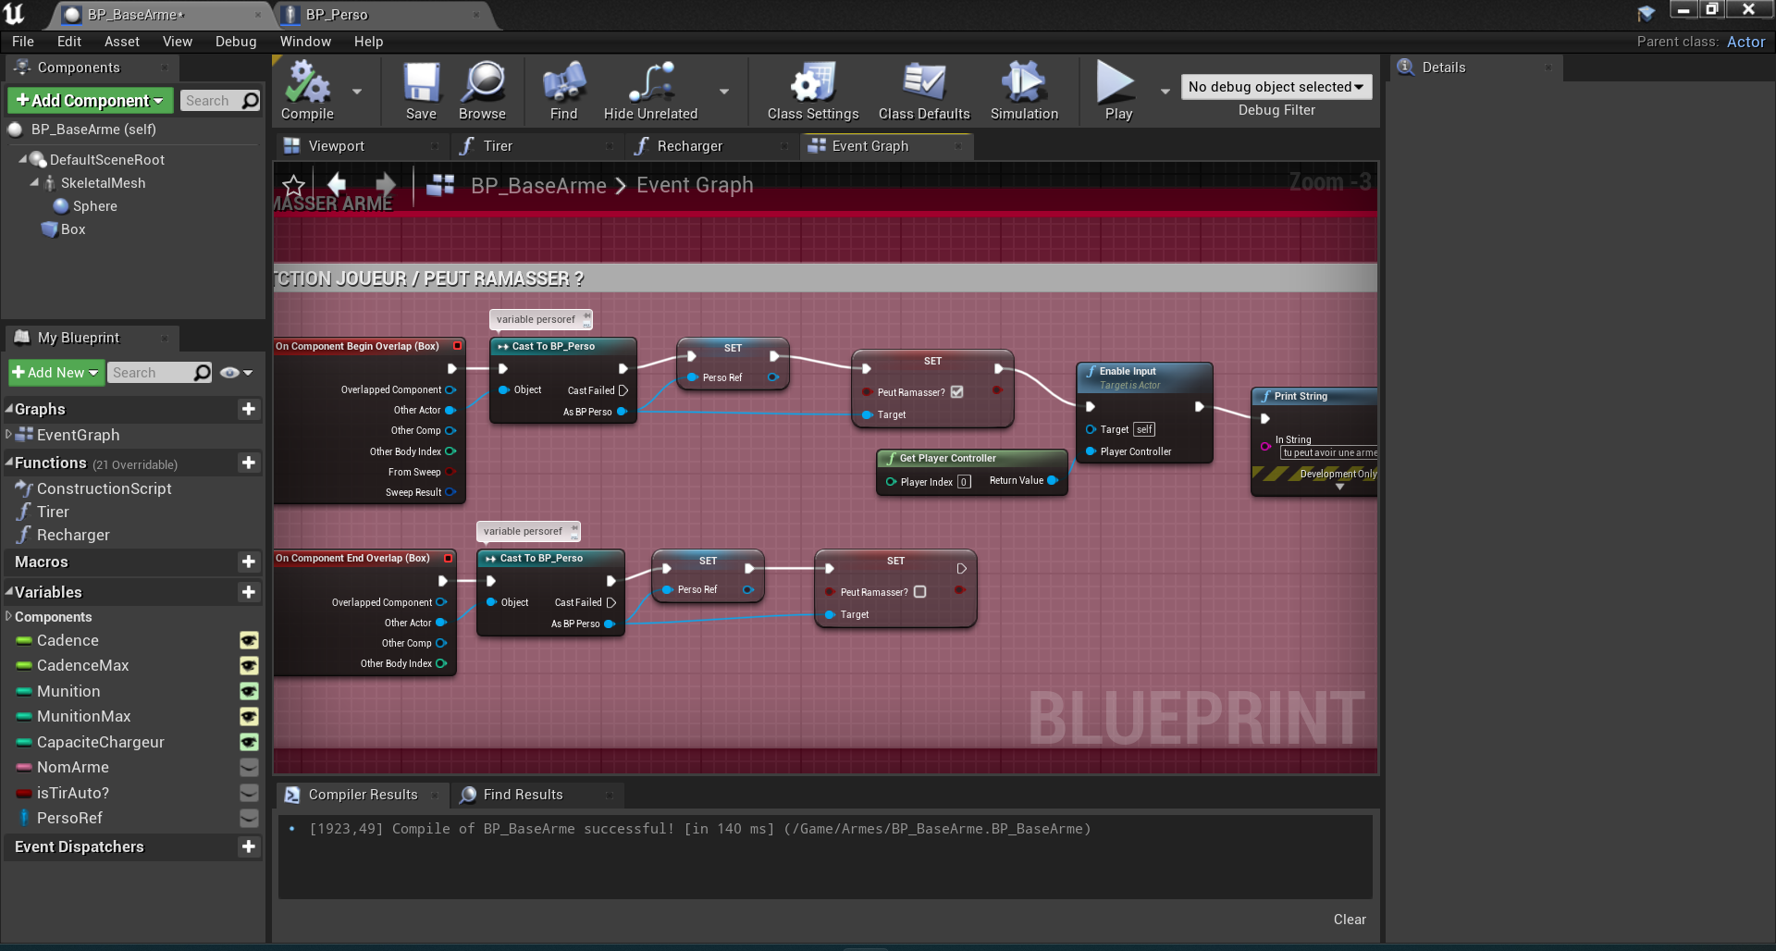Image resolution: width=1776 pixels, height=951 pixels.
Task: Toggle NomArme variable visibility eye
Action: click(x=249, y=767)
